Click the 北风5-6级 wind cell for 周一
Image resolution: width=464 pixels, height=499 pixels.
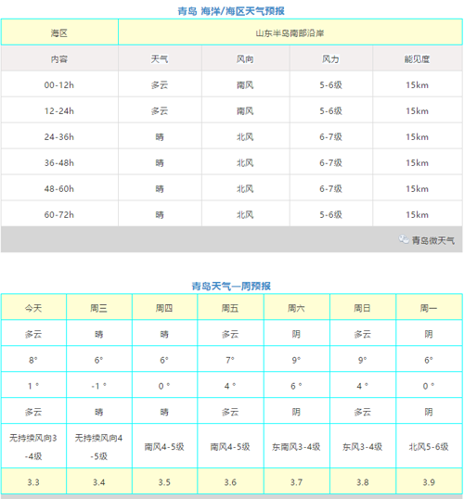[429, 446]
